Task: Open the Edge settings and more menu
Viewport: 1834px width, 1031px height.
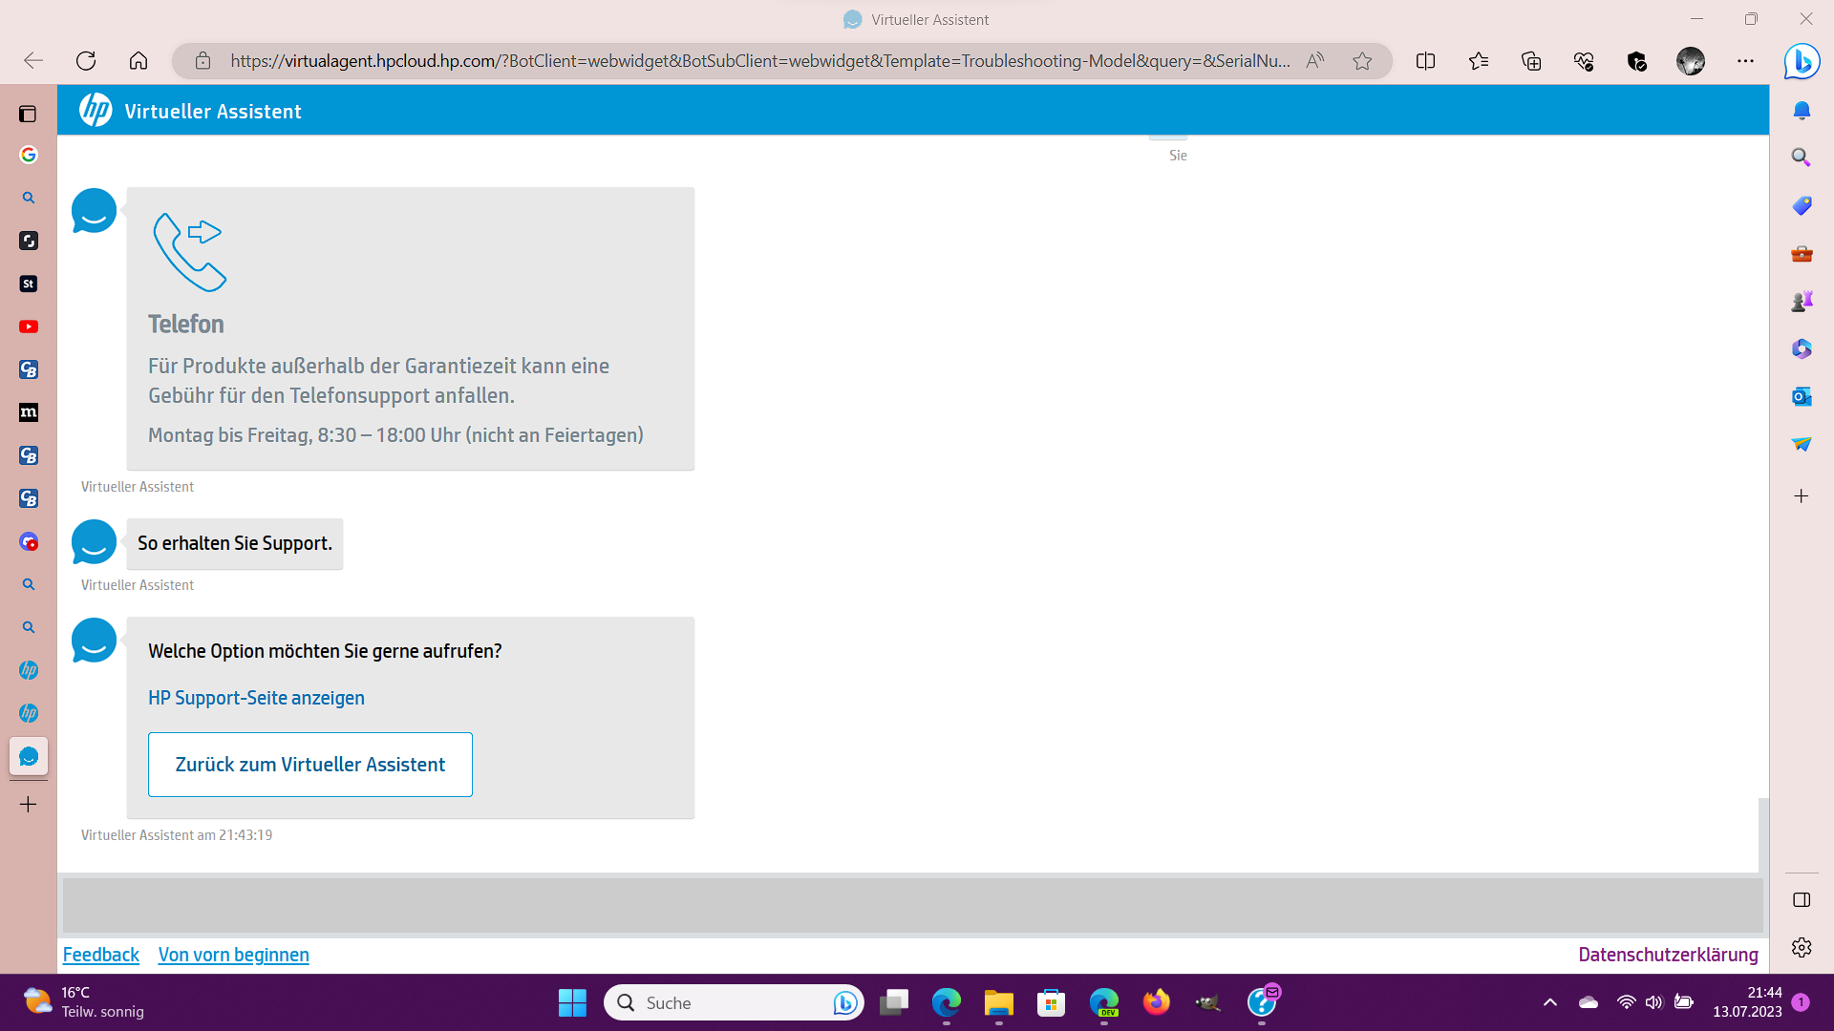Action: [x=1745, y=61]
